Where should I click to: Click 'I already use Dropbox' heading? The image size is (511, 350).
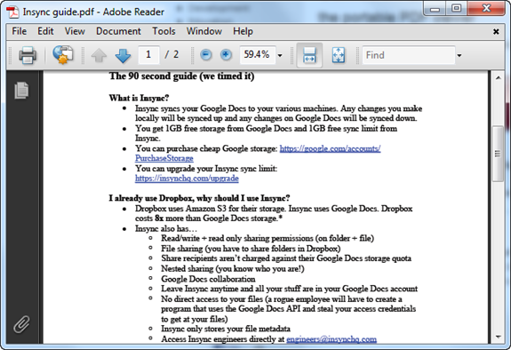(x=199, y=198)
